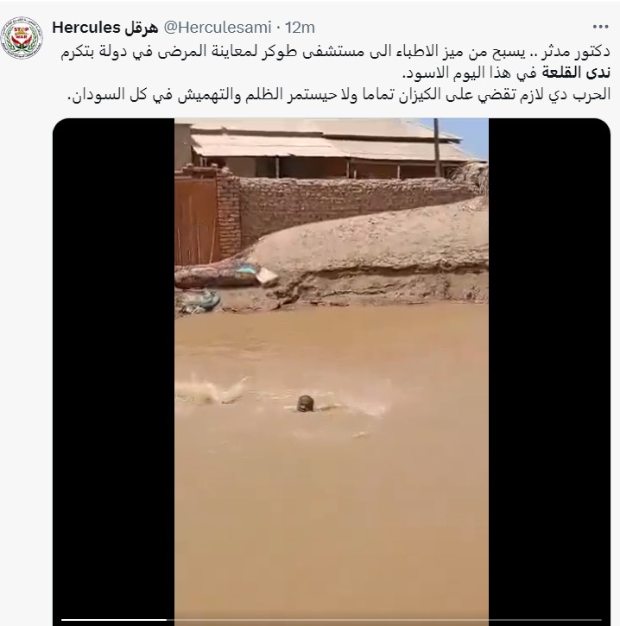Click the bold ندى القلعة search term
This screenshot has width=620, height=626.
575,73
